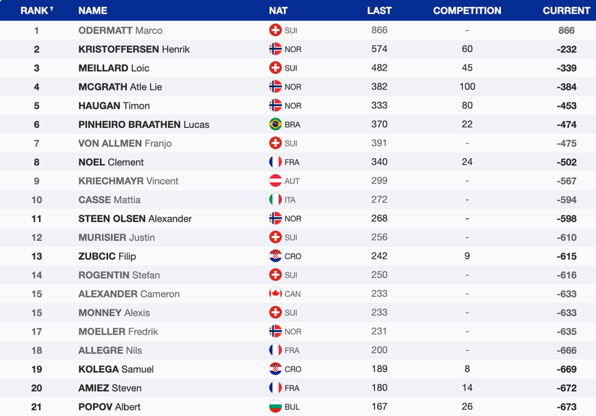Select HAUGAN Timon athlete name
Screen dimensions: 596x416
click(x=114, y=105)
